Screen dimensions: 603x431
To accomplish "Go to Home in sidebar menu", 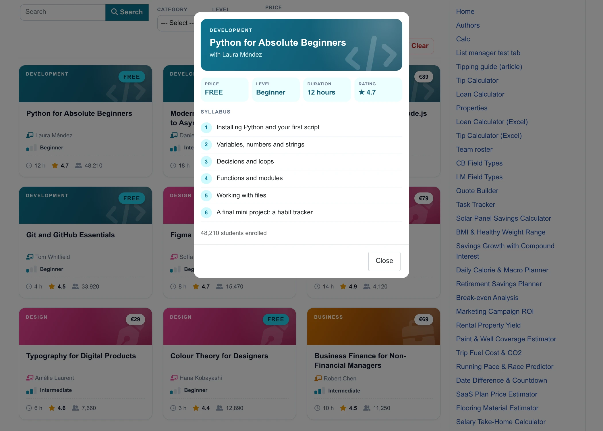I will tap(465, 11).
